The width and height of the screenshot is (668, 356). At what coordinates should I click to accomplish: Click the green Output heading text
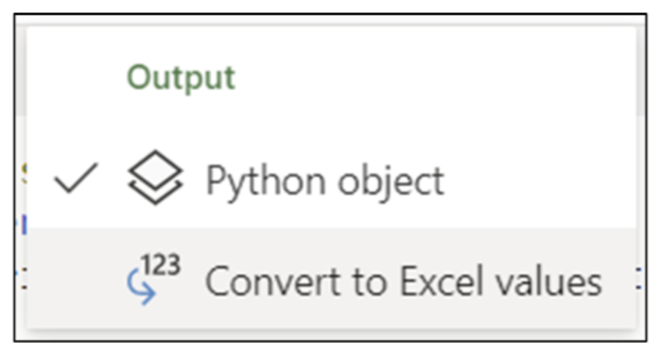(181, 77)
